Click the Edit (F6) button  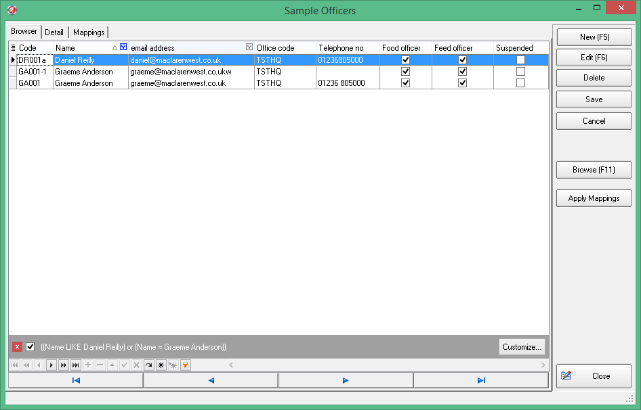point(594,58)
